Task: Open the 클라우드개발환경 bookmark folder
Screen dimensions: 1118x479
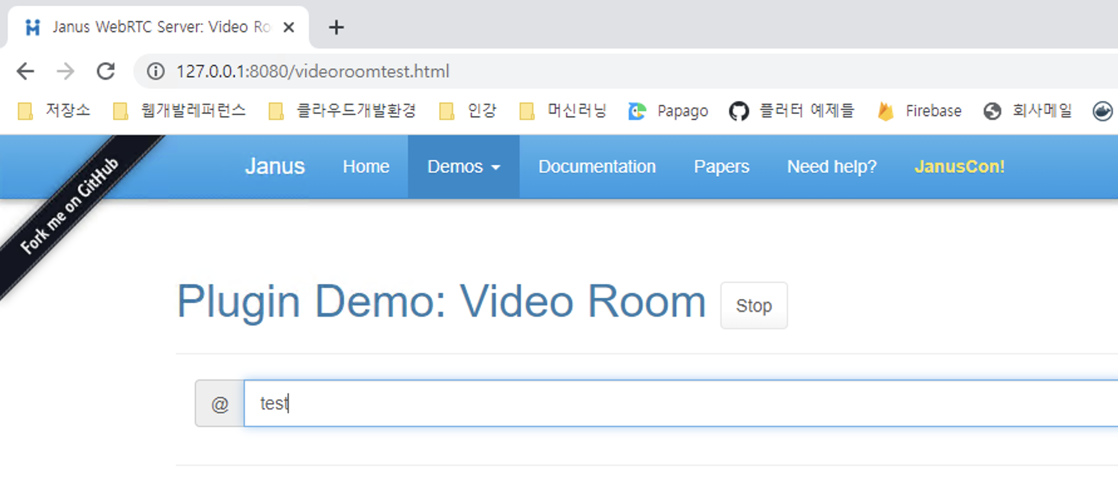Action: point(343,111)
